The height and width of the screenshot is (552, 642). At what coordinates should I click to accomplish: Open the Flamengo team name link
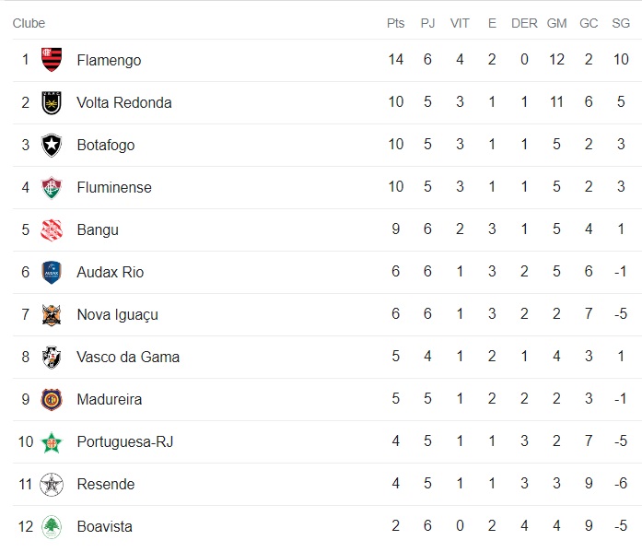coord(109,60)
